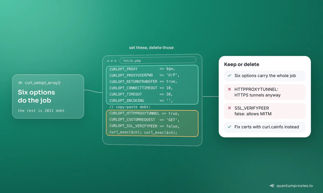Click the "// copy-paste debt:" comment
Viewport: 323px width, 193px height.
tap(130, 107)
